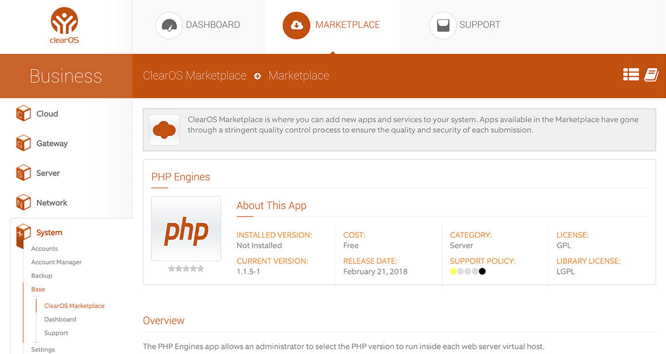The height and width of the screenshot is (354, 666).
Task: Select ClearOS Marketplace in Base submenu
Action: 74,306
